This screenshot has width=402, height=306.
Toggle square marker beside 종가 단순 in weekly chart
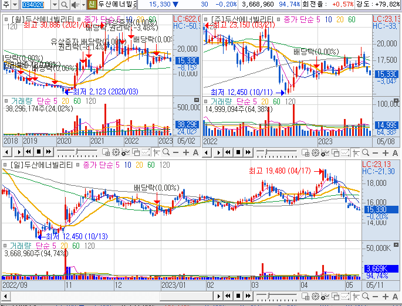278,19
